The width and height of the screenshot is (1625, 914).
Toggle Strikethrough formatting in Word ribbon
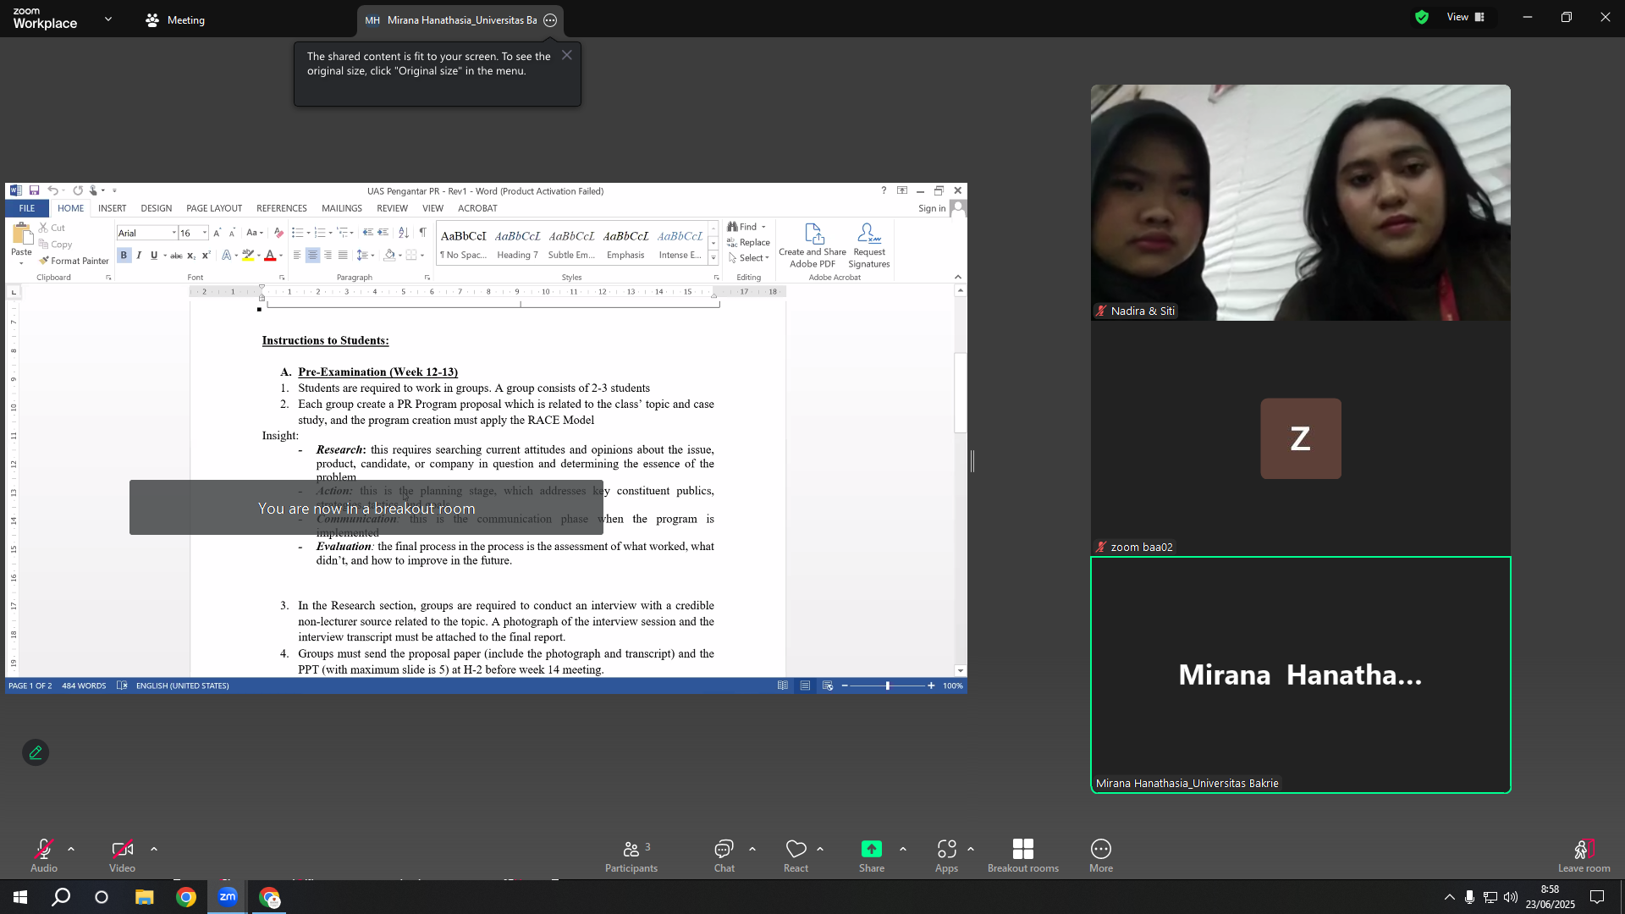click(176, 256)
